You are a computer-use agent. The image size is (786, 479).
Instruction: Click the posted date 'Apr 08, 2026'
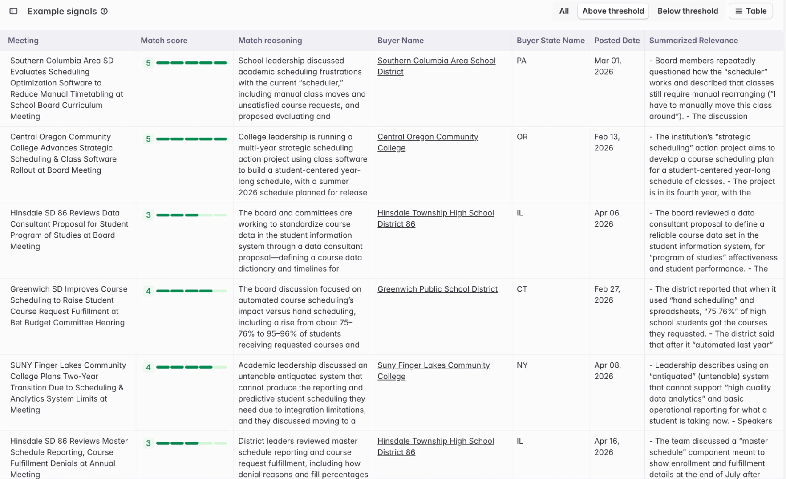pos(608,371)
